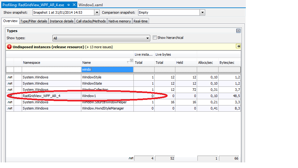Click the Name filter field containing 'windo'

[107, 69]
